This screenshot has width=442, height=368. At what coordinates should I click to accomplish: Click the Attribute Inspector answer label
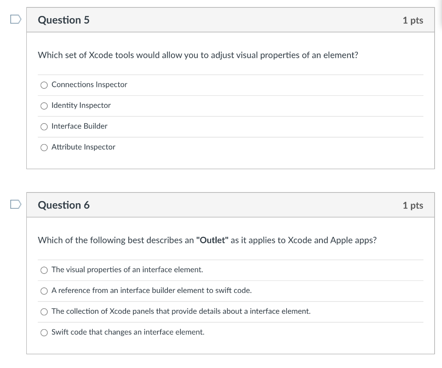[x=83, y=147]
